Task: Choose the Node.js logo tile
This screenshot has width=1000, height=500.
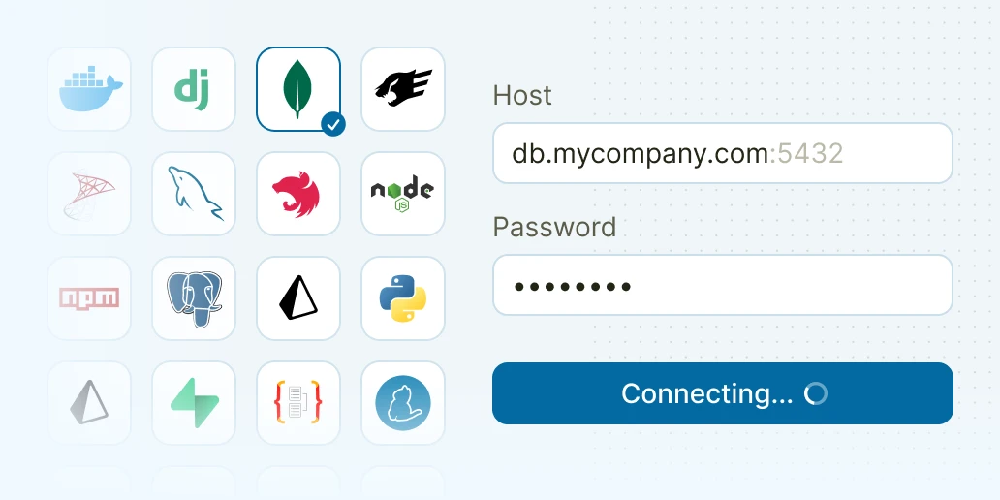Action: tap(403, 194)
